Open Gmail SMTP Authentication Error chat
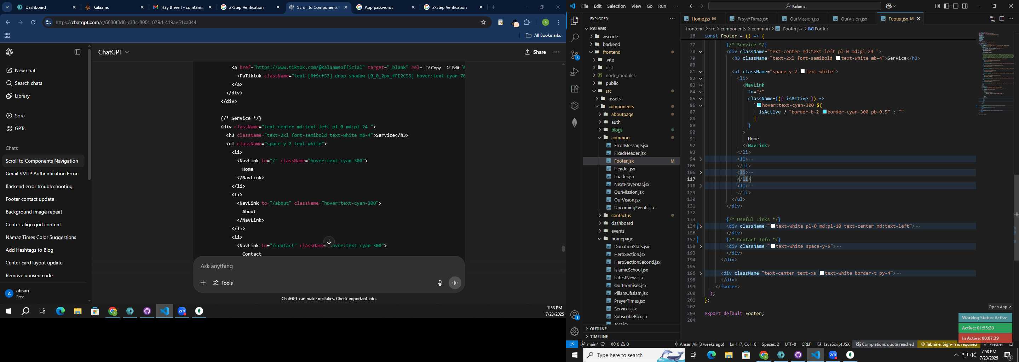1019x362 pixels. (x=41, y=174)
